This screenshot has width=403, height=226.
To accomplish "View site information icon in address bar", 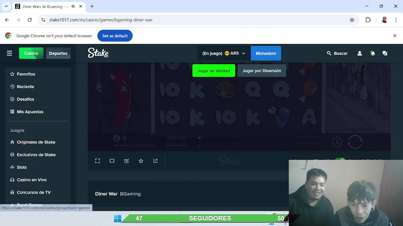I will tap(43, 20).
